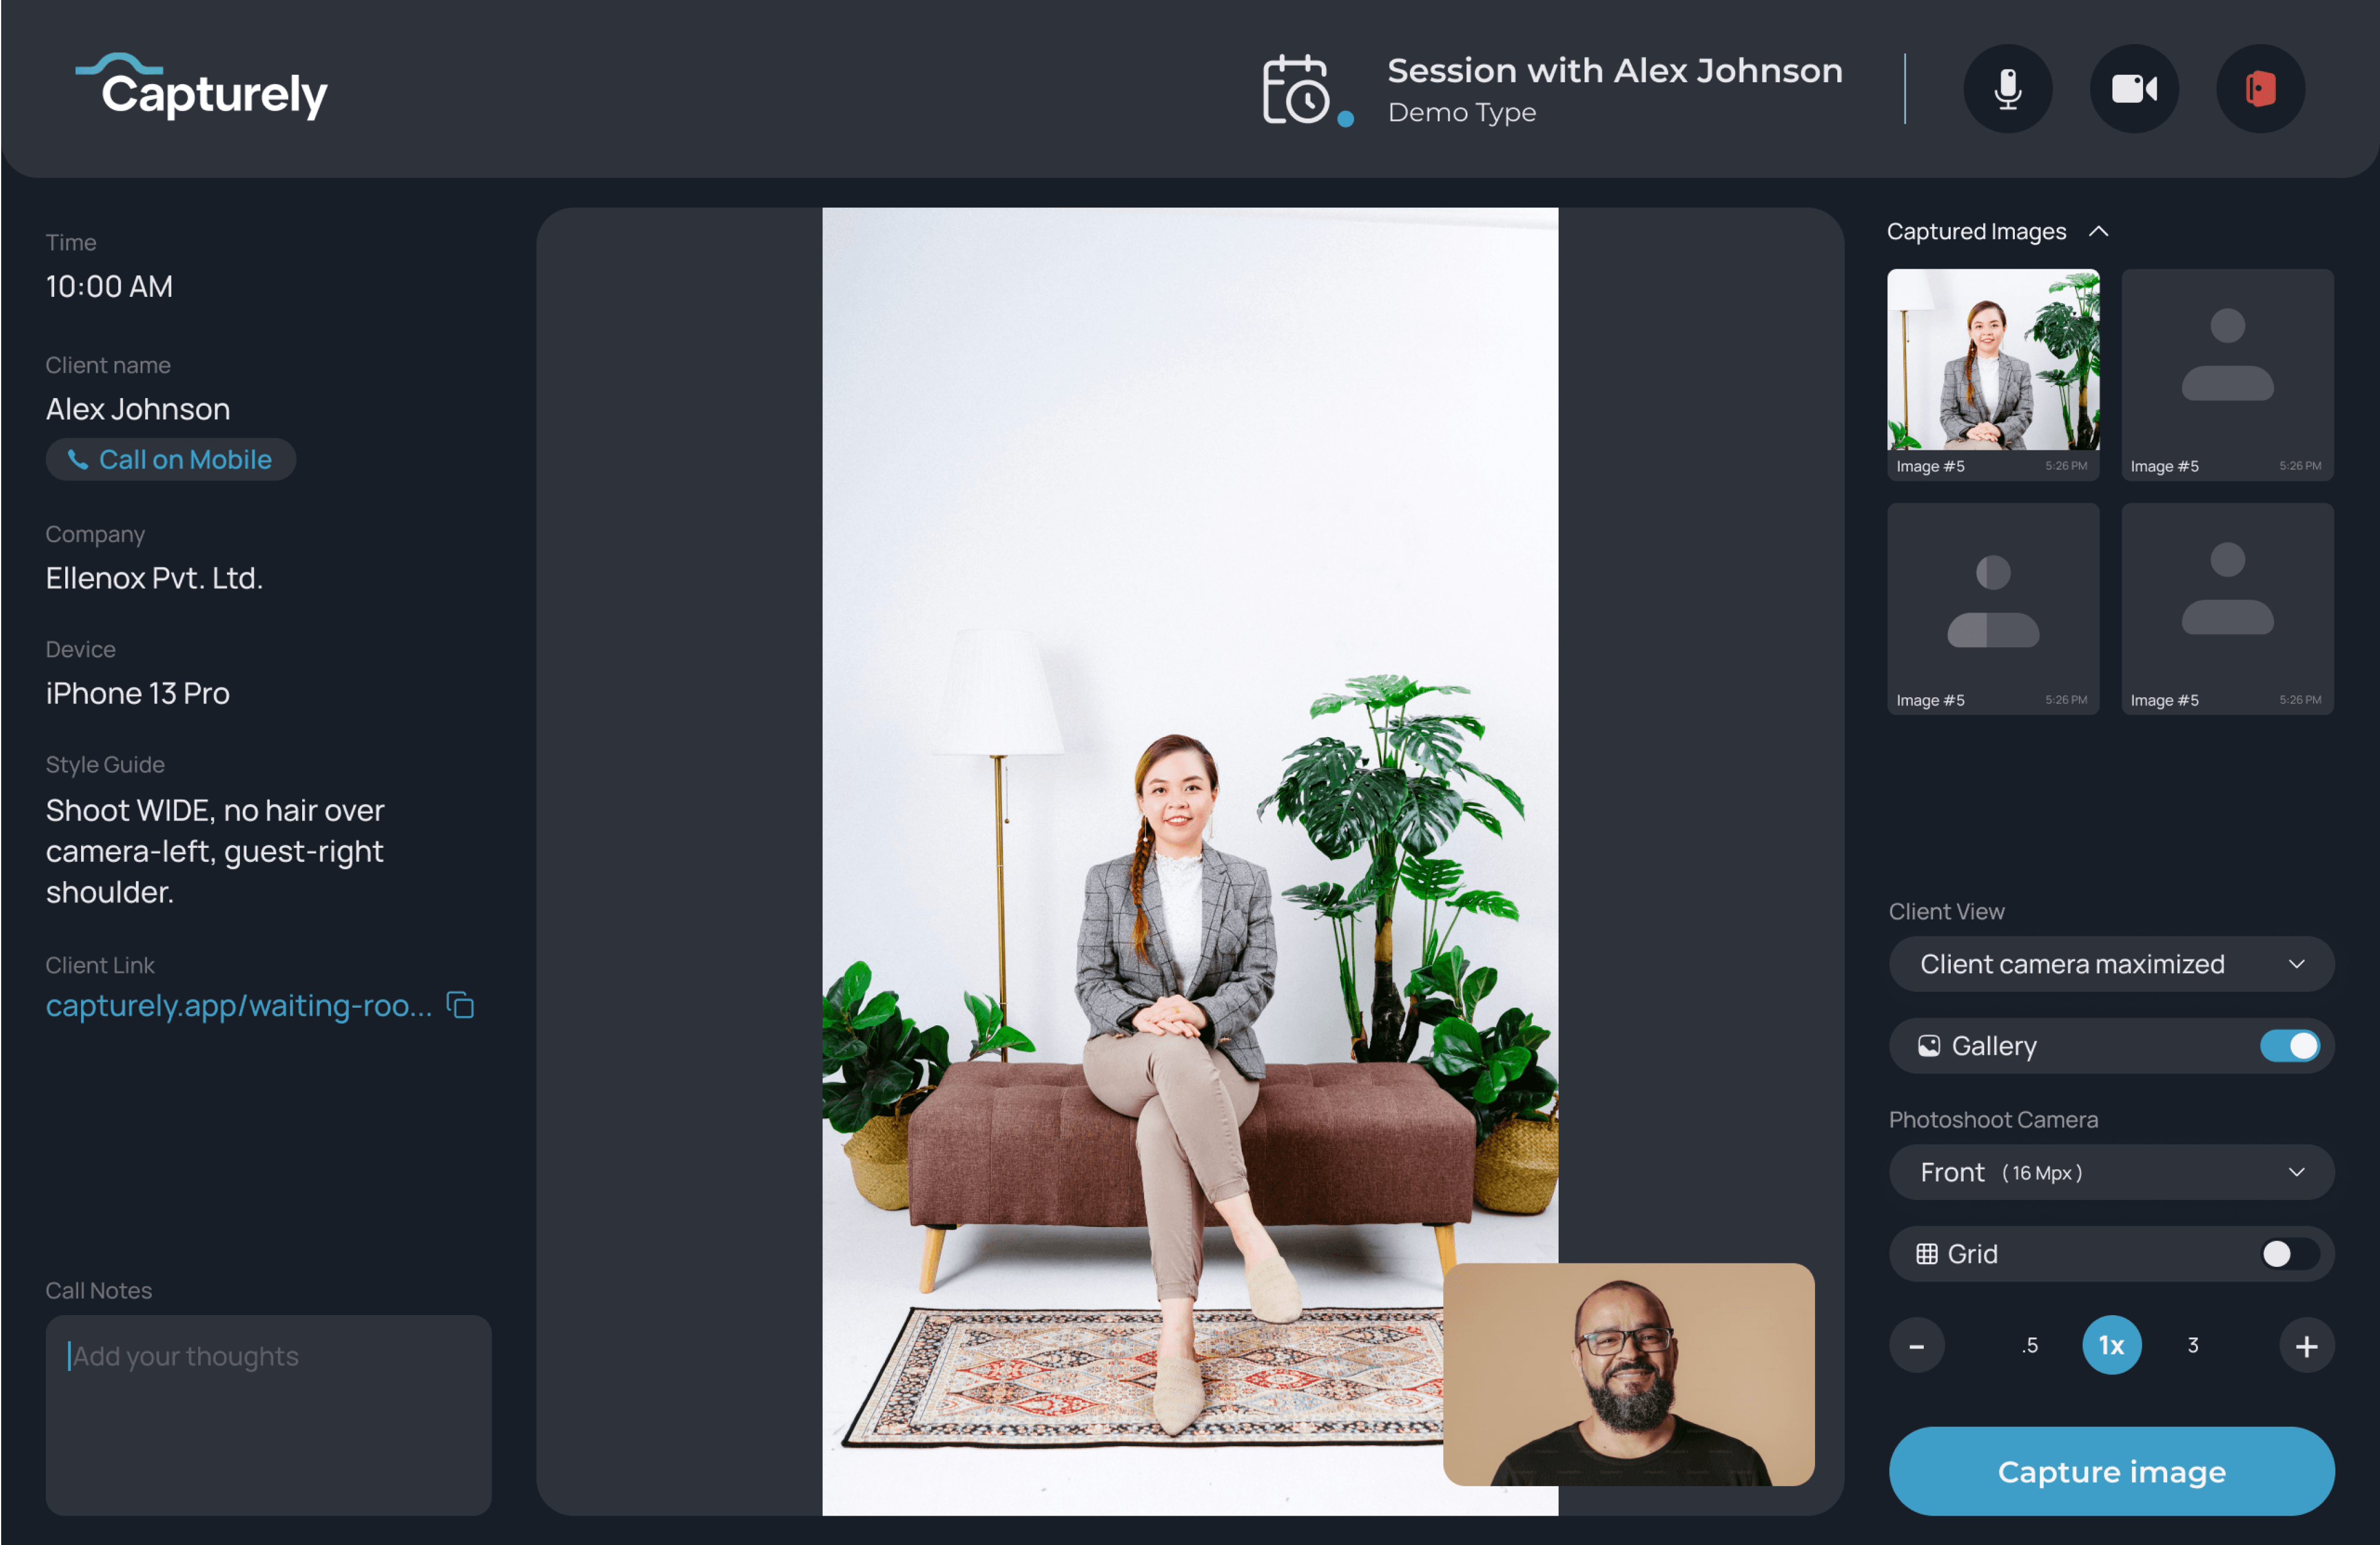Open Client camera maximized dropdown
The width and height of the screenshot is (2380, 1545).
2111,964
